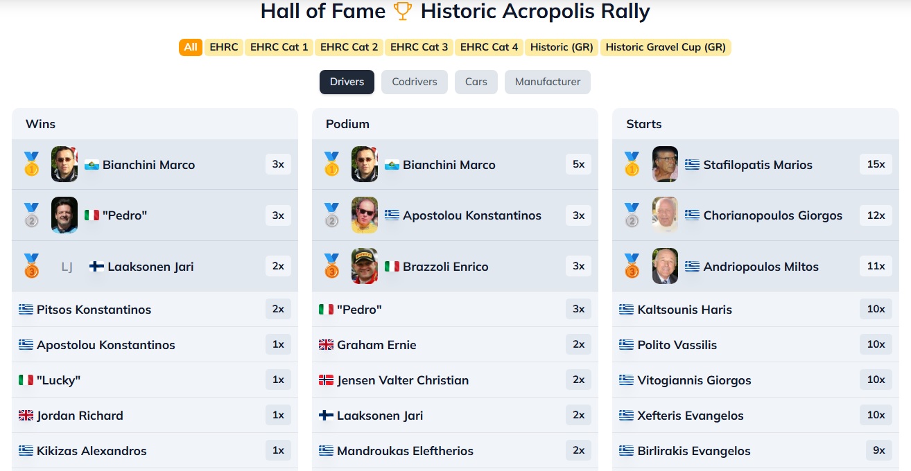911x471 pixels.
Task: Filter by Historic Gravel Cup (GR)
Action: click(666, 47)
